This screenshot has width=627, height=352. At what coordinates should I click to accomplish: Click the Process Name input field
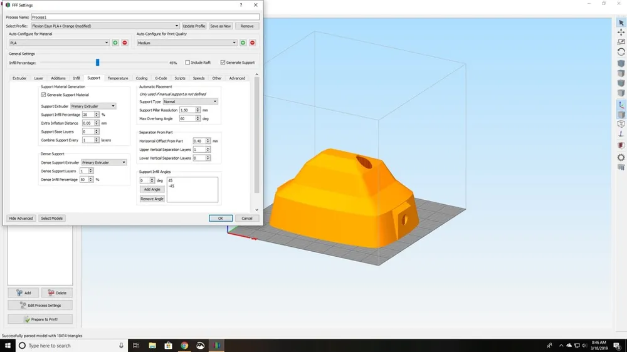[x=145, y=17]
